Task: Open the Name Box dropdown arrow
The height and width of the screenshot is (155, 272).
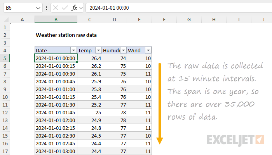Action: (x=38, y=8)
